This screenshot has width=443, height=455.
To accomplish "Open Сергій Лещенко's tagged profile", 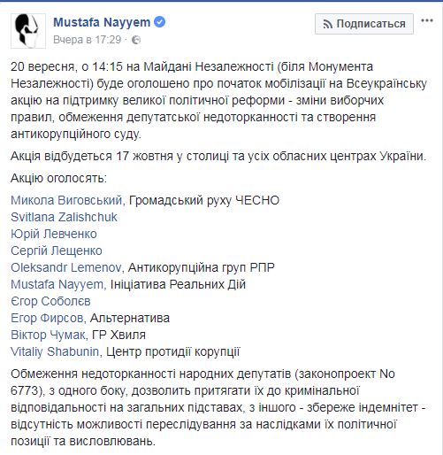I will [x=57, y=251].
